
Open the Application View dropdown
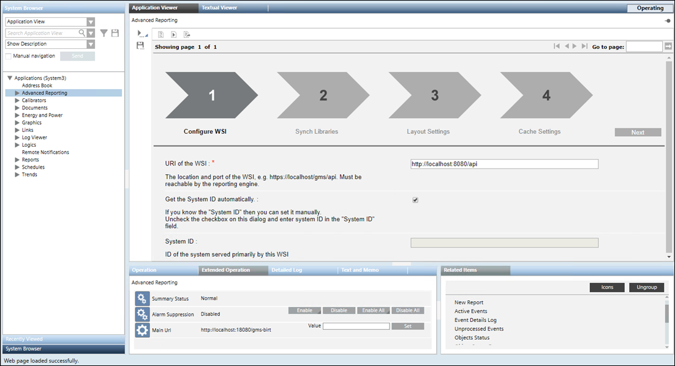(91, 22)
